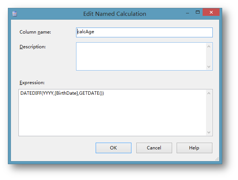Place cursor in the DATEDIFF expression text
This screenshot has height=180, width=238.
point(62,93)
